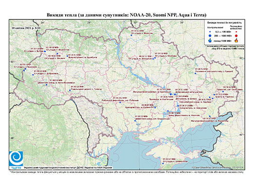Click the northern 2.3 MW marker dot
This screenshot has width=253, height=179.
tap(131, 35)
